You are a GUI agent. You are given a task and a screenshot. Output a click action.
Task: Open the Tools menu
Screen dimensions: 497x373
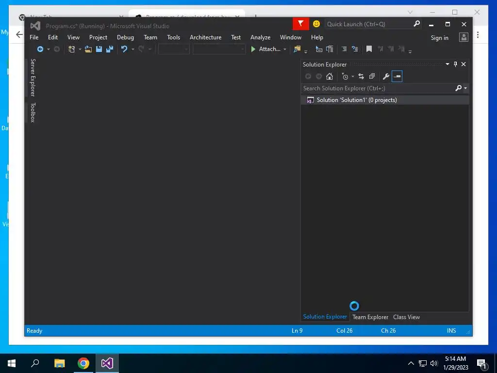(173, 37)
